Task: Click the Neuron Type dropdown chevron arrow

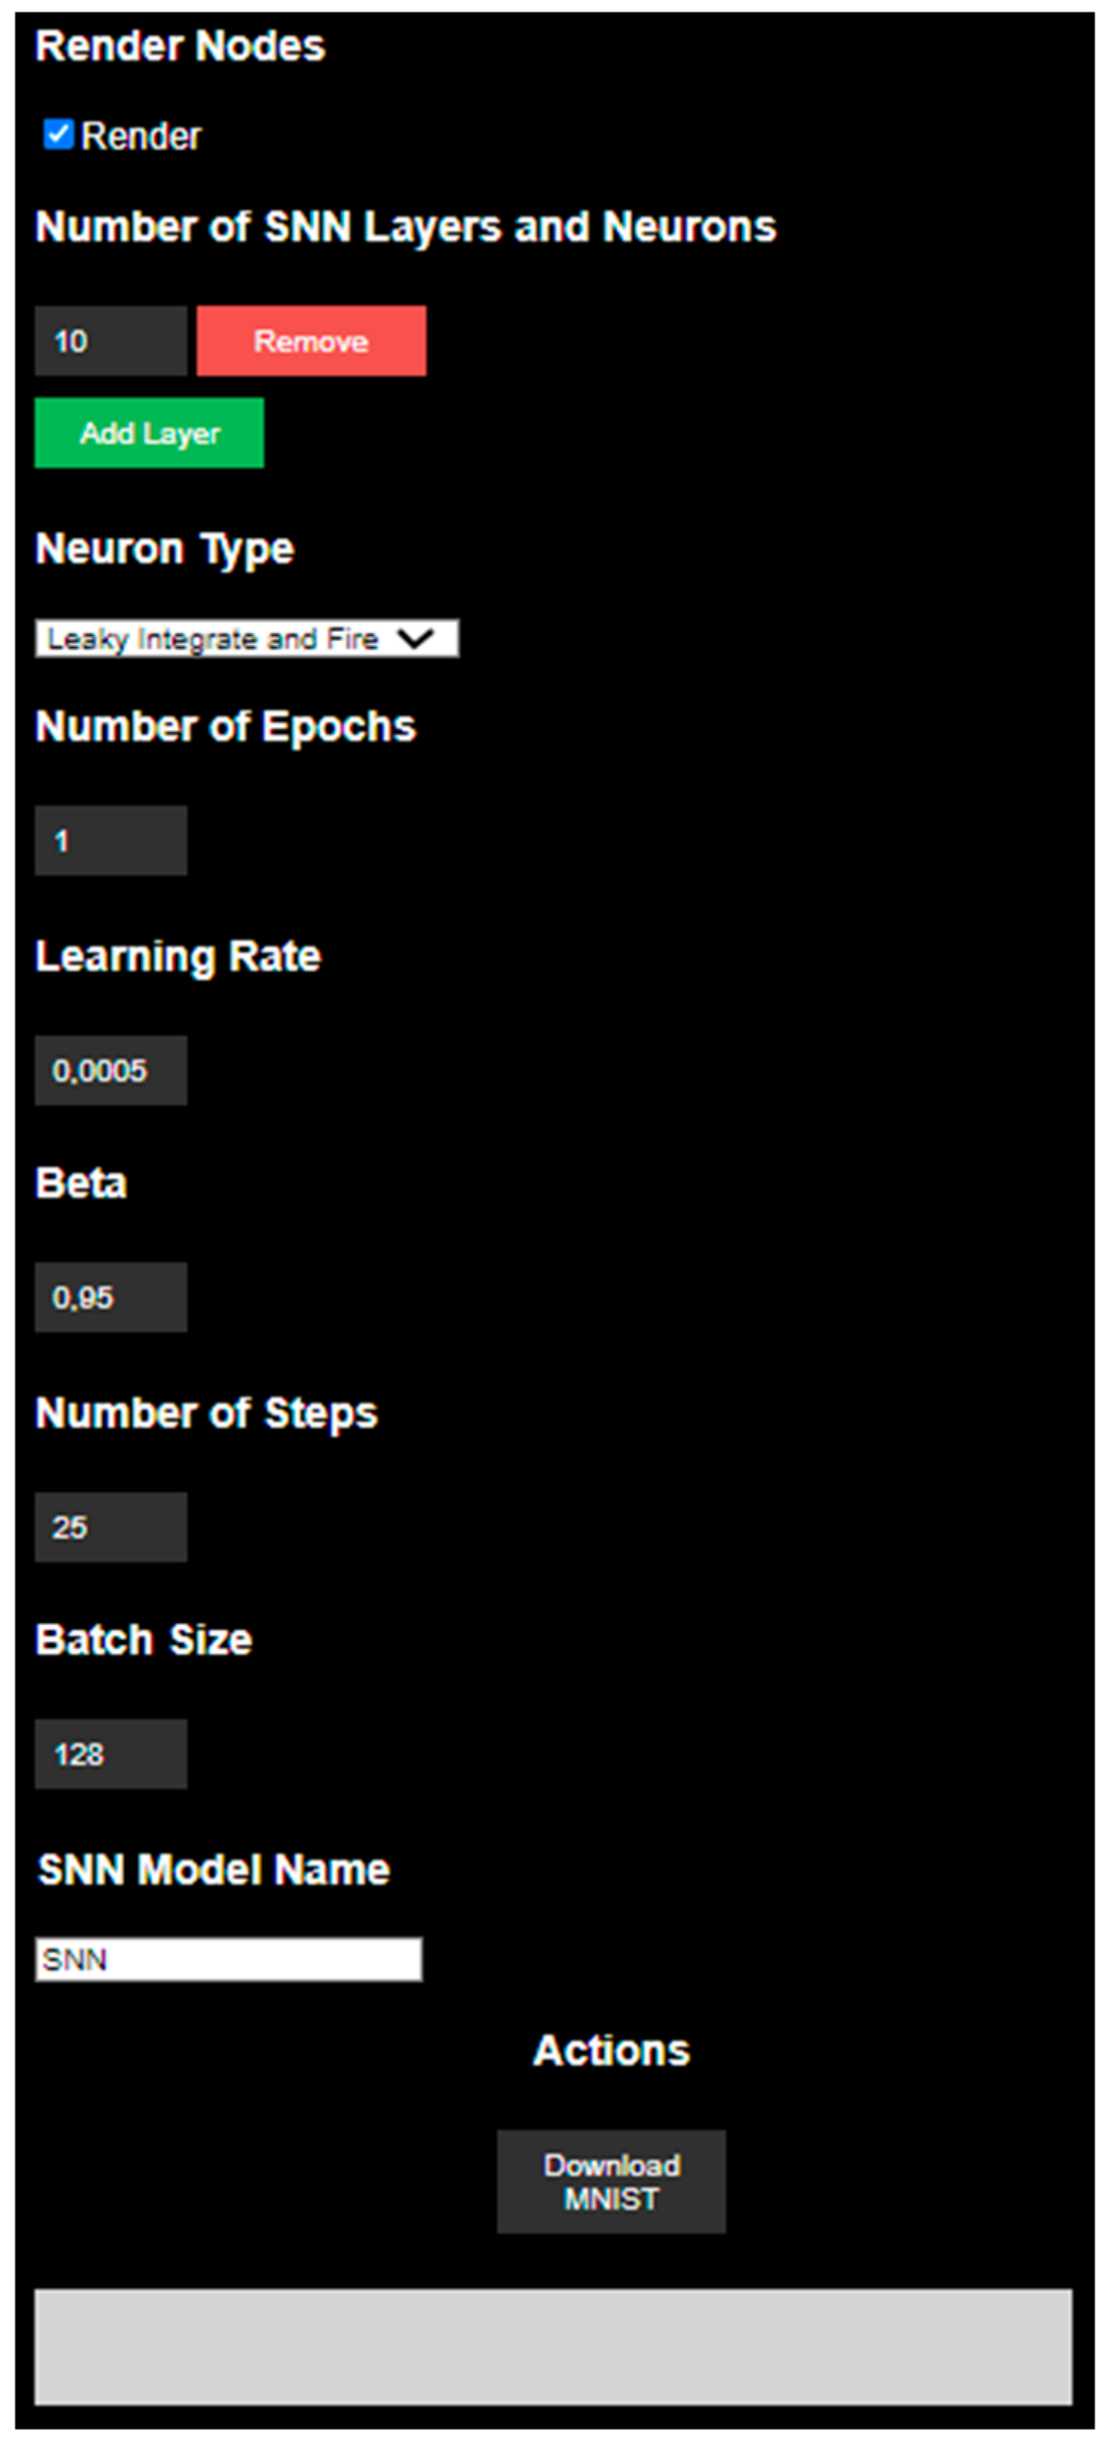Action: point(416,638)
